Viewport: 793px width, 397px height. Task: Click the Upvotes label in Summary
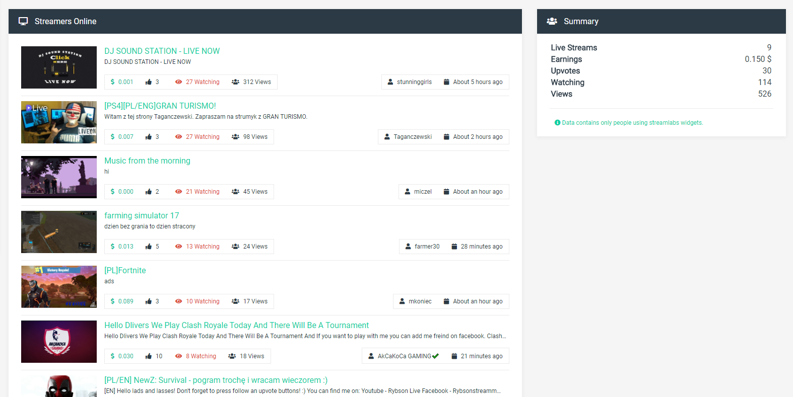tap(565, 71)
